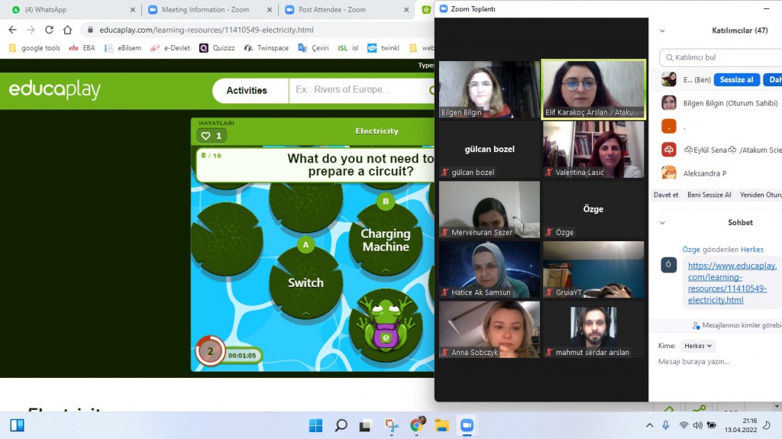Click the frog character on lily pad
The width and height of the screenshot is (782, 439).
pyautogui.click(x=386, y=323)
